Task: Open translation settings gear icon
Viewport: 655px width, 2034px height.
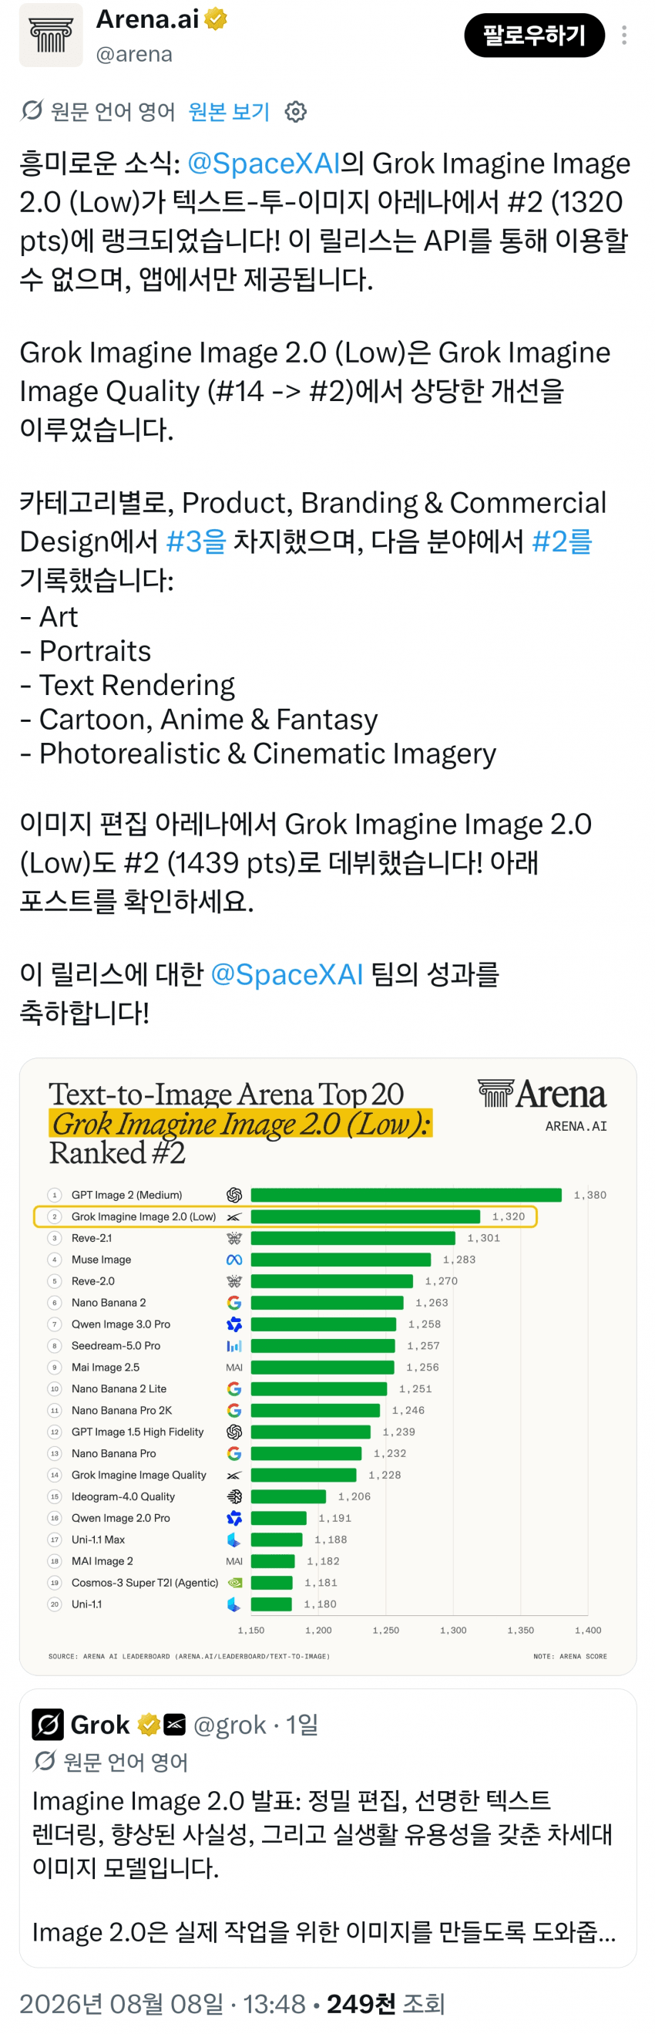Action: click(296, 112)
